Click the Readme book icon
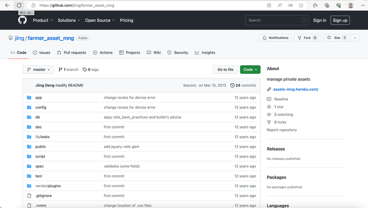 [269, 99]
